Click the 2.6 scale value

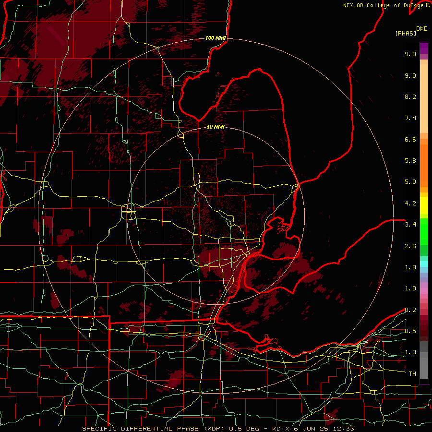click(410, 246)
